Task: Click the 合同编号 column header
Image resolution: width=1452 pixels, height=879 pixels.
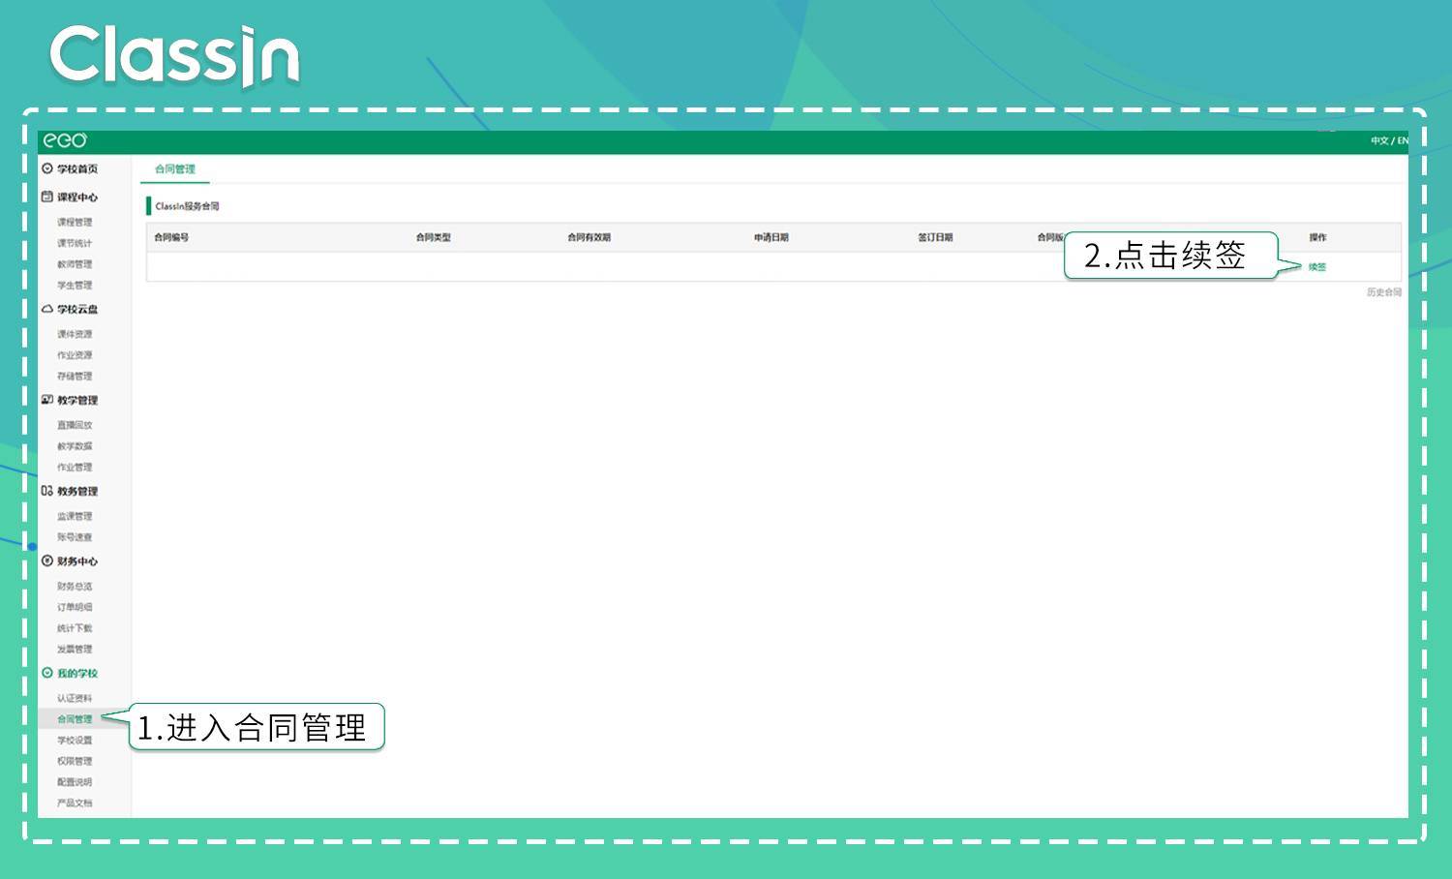Action: [x=171, y=237]
